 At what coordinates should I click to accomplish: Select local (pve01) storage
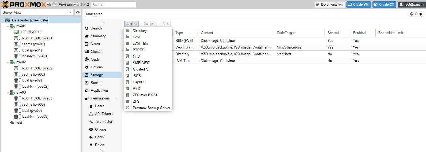coord(32,50)
